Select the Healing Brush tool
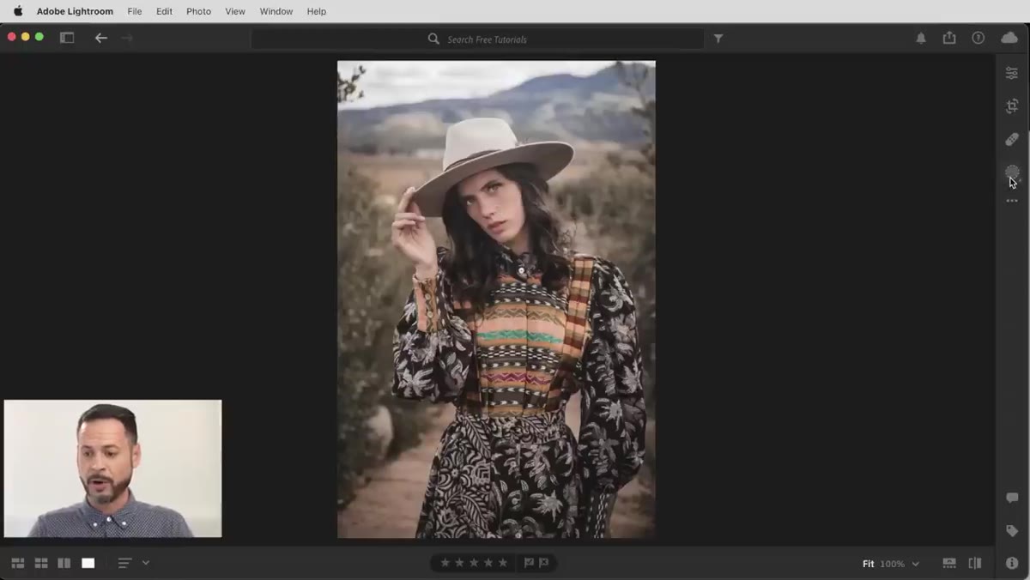Screen dimensions: 1030x580 [1012, 139]
